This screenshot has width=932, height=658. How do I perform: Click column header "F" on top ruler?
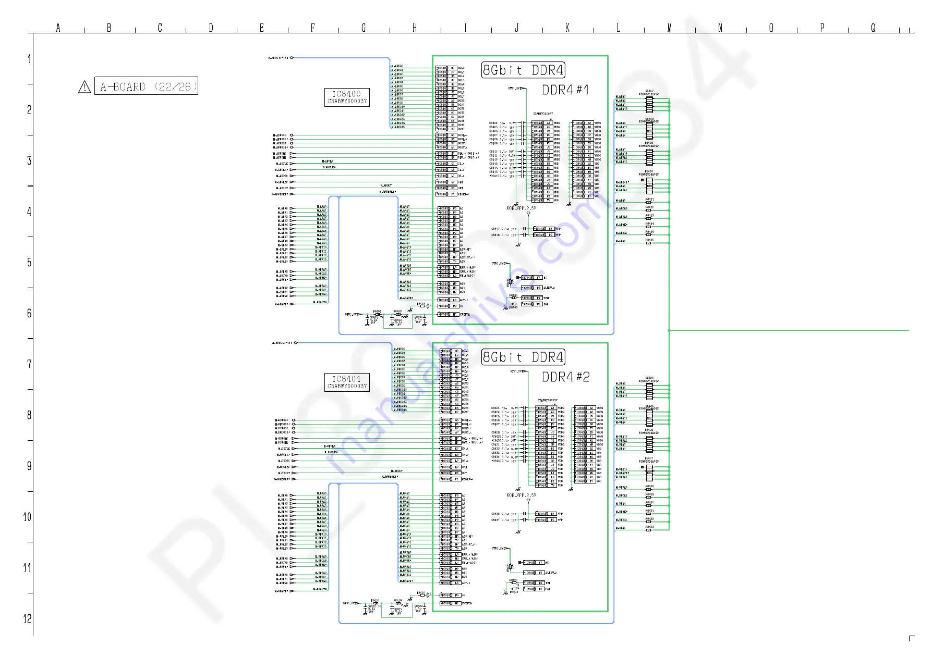pyautogui.click(x=313, y=28)
